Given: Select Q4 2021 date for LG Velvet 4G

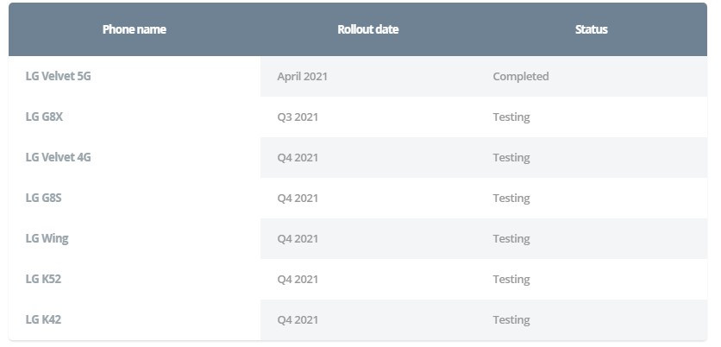Looking at the screenshot, I should pos(298,157).
